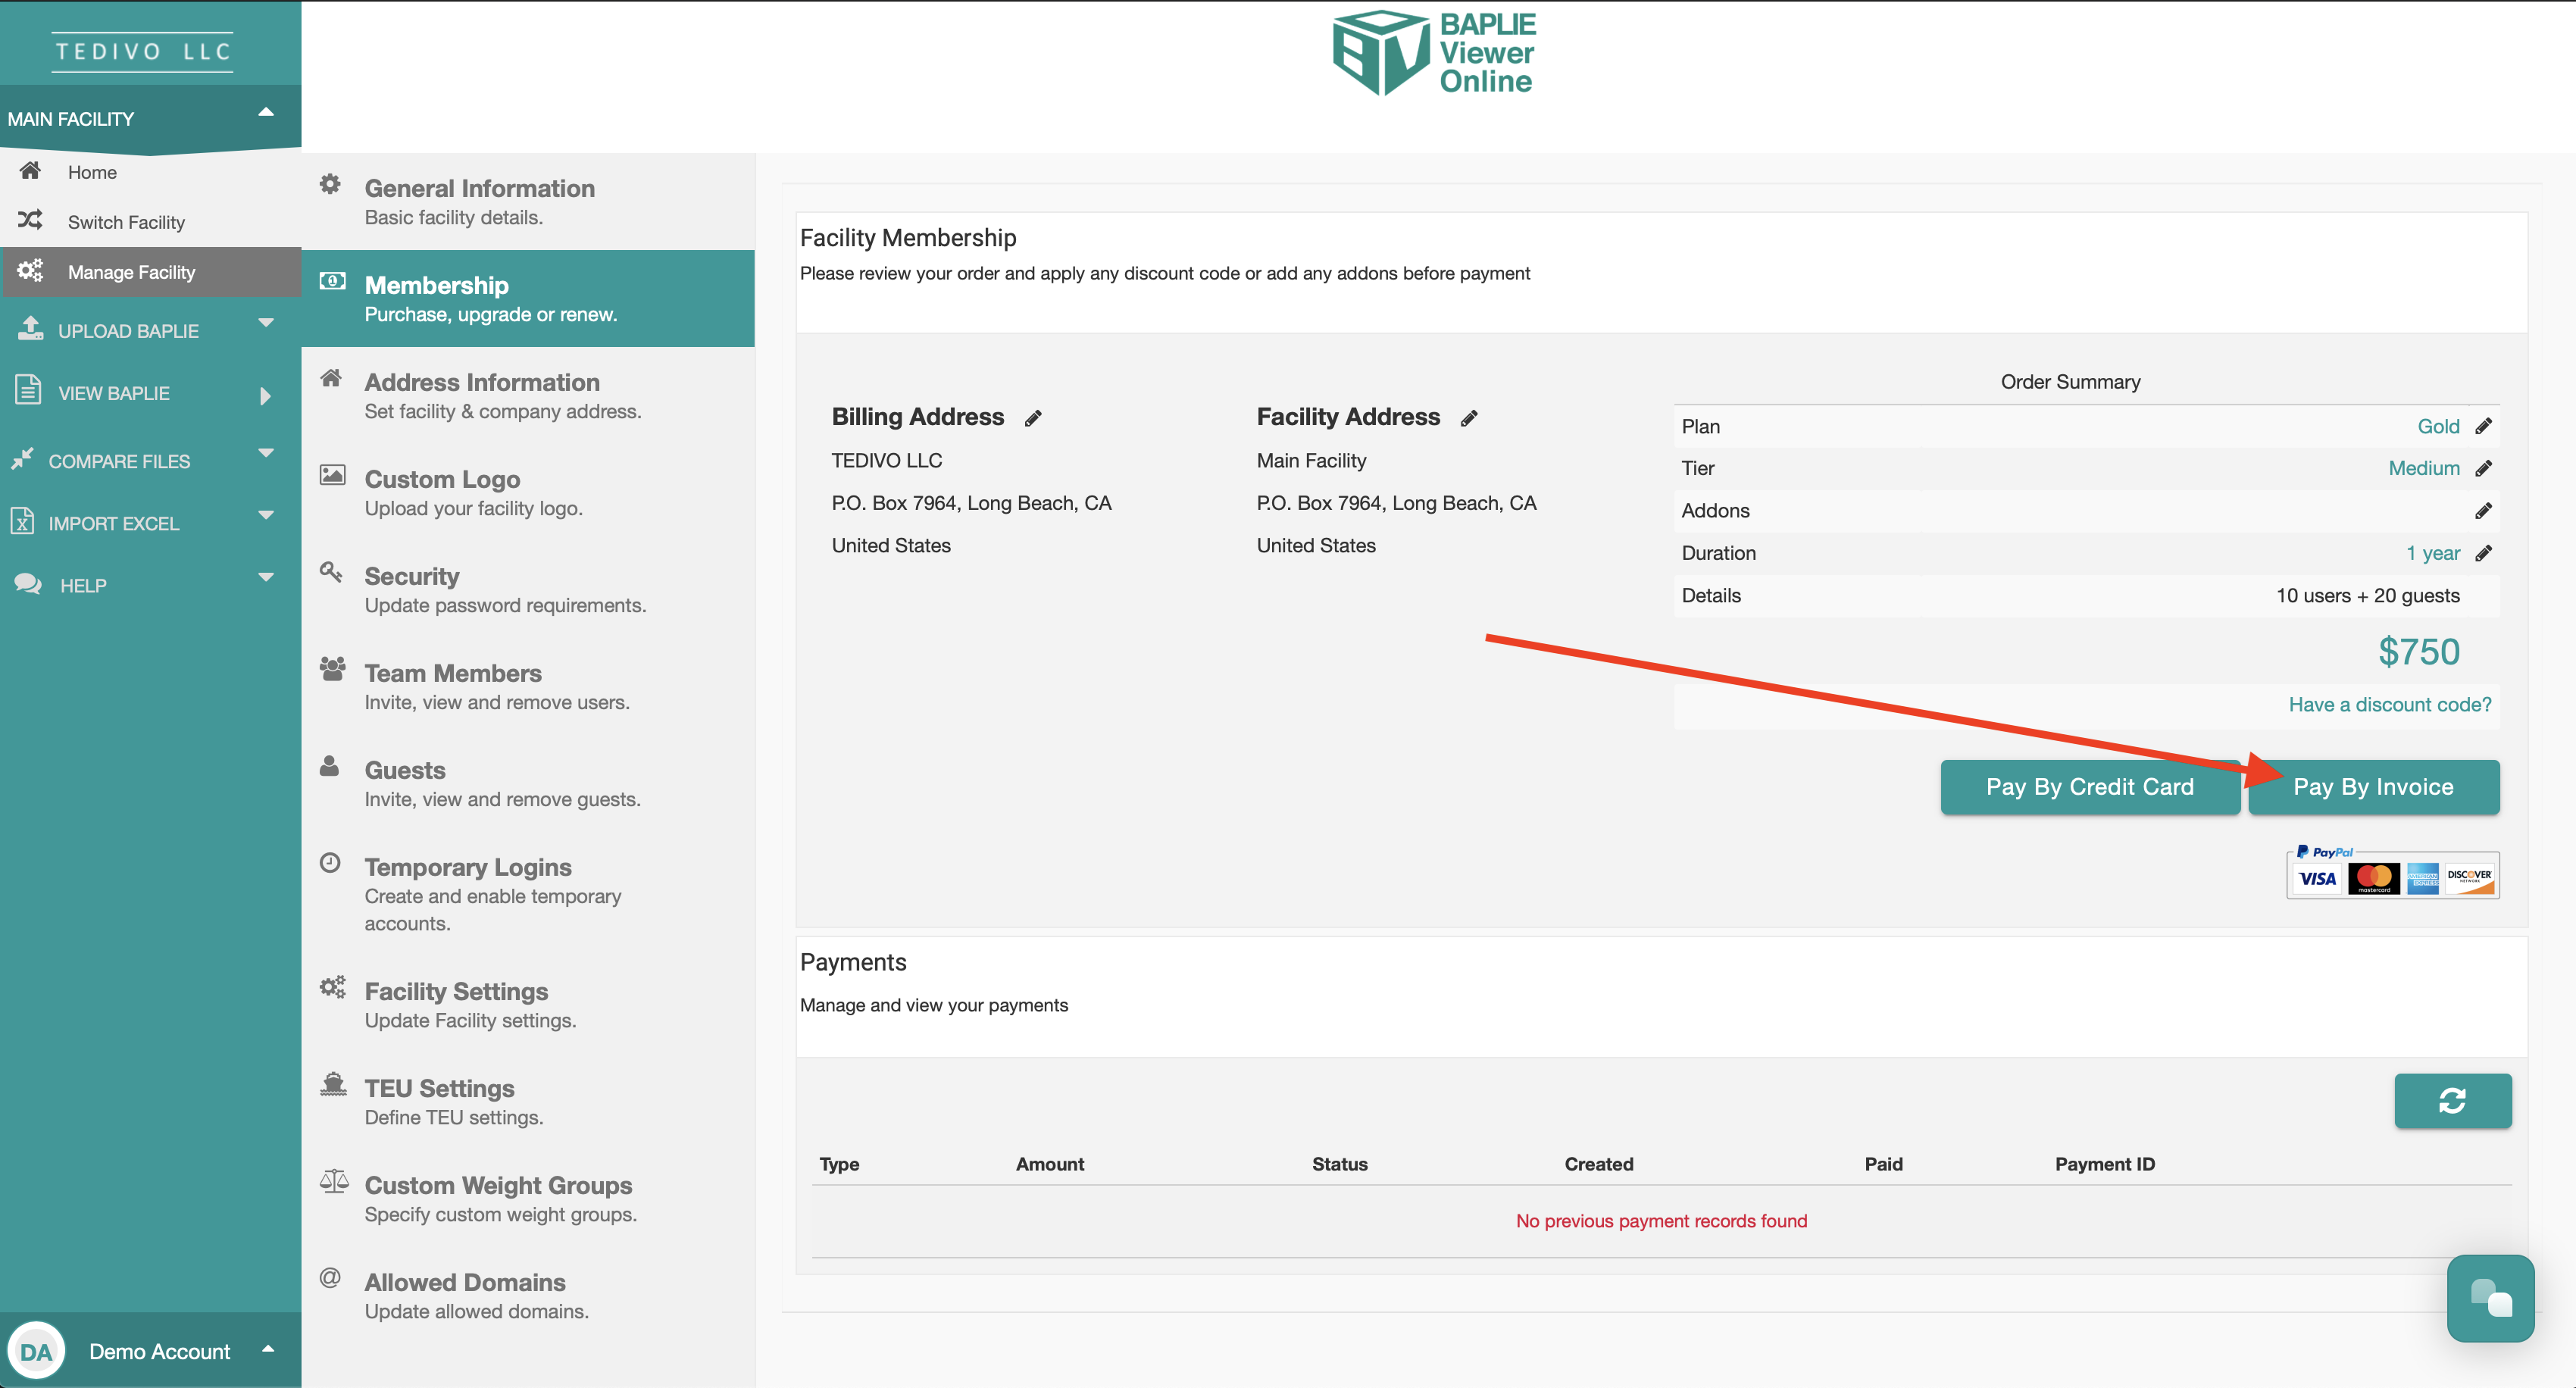Click the BAPLIE Viewer Online logo

pyautogui.click(x=1434, y=53)
